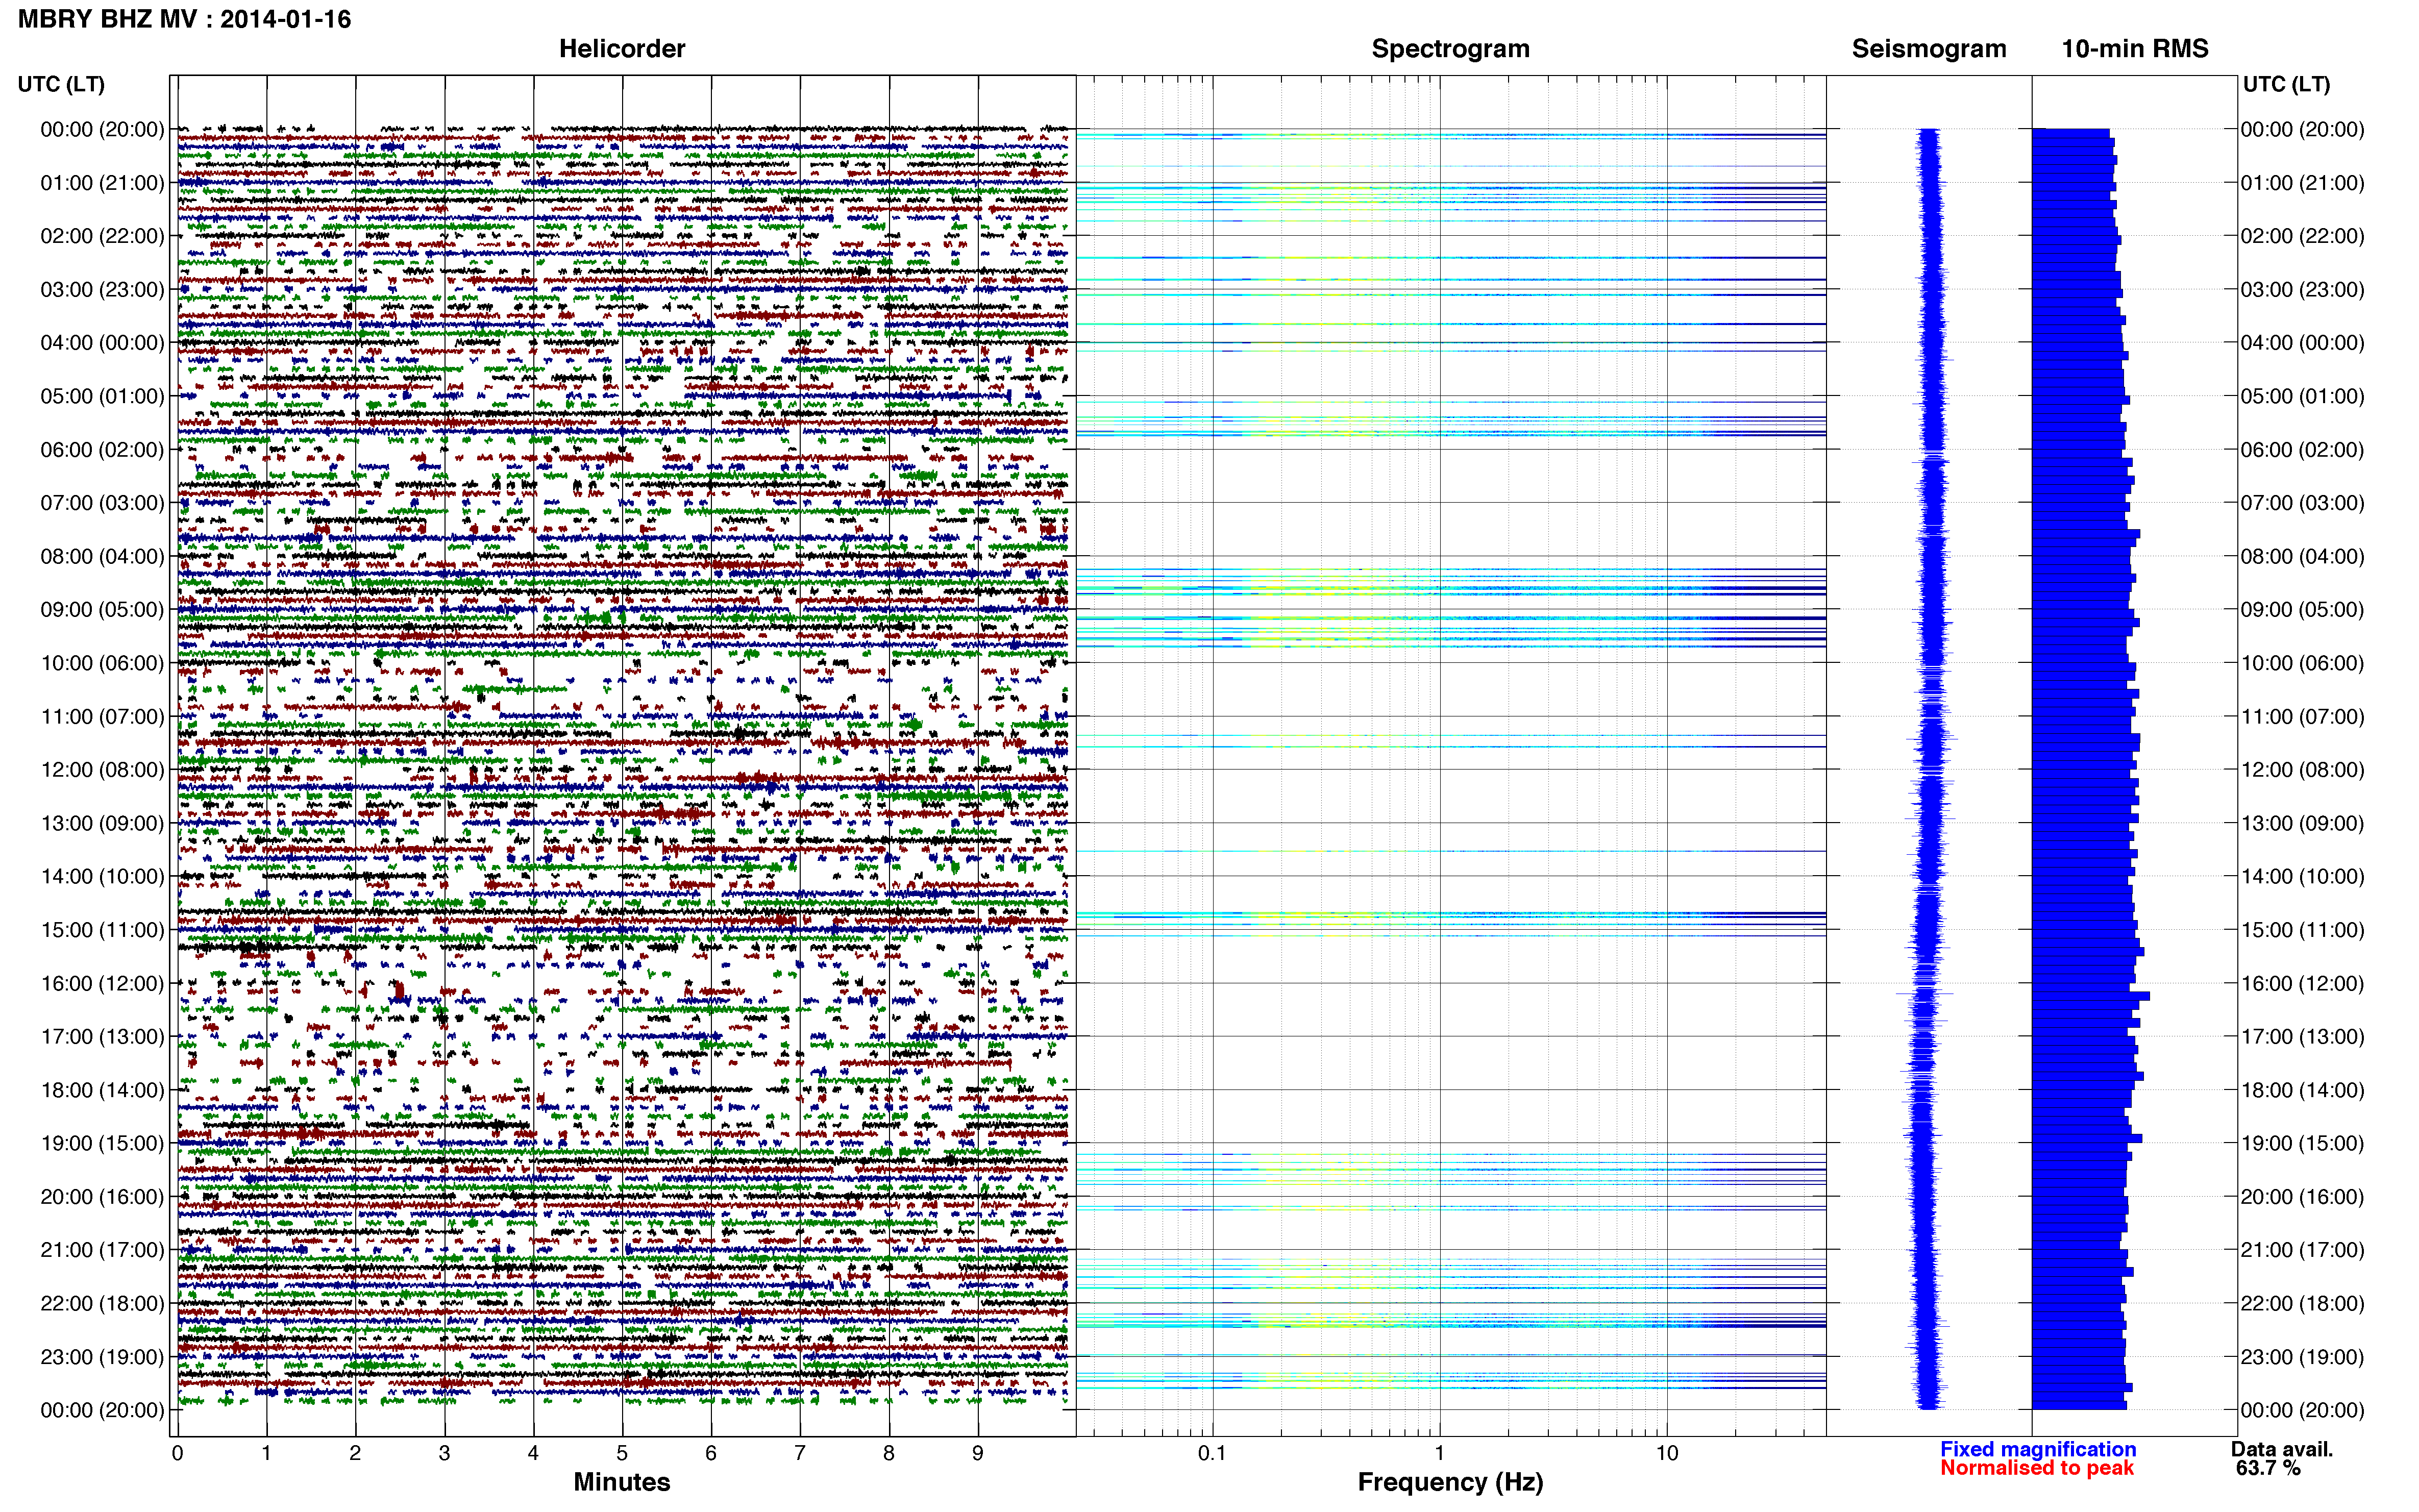Viewport: 2419px width, 1512px height.
Task: Click left-axis time label '01:00 (21:00)'
Action: pyautogui.click(x=102, y=182)
